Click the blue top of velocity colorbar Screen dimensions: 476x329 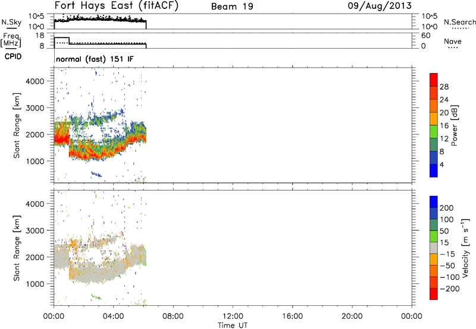[x=434, y=202]
